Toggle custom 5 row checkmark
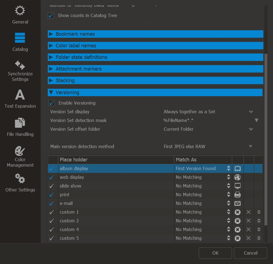This screenshot has width=273, height=264. pos(52,238)
